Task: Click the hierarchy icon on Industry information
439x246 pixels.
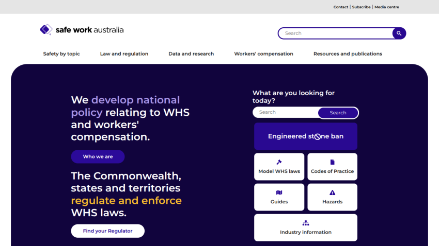Action: click(x=306, y=223)
